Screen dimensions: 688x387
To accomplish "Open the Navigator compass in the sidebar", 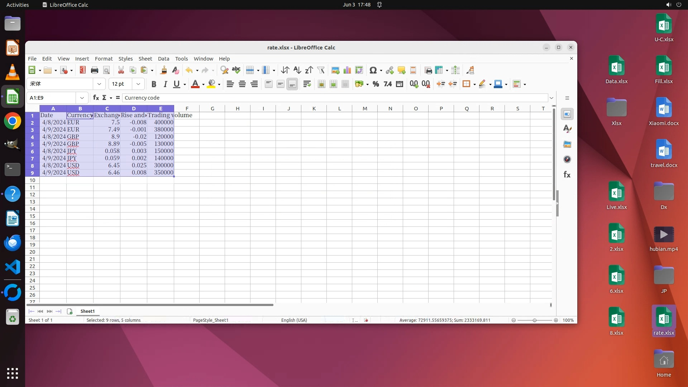I will [567, 159].
